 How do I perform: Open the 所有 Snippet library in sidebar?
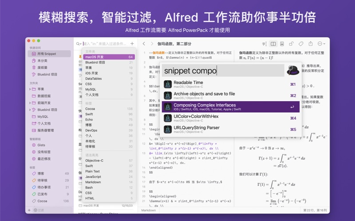[x=49, y=53]
